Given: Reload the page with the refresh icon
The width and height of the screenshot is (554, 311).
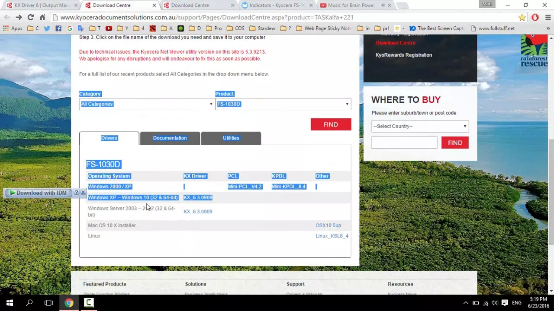Looking at the screenshot, I should 30,17.
